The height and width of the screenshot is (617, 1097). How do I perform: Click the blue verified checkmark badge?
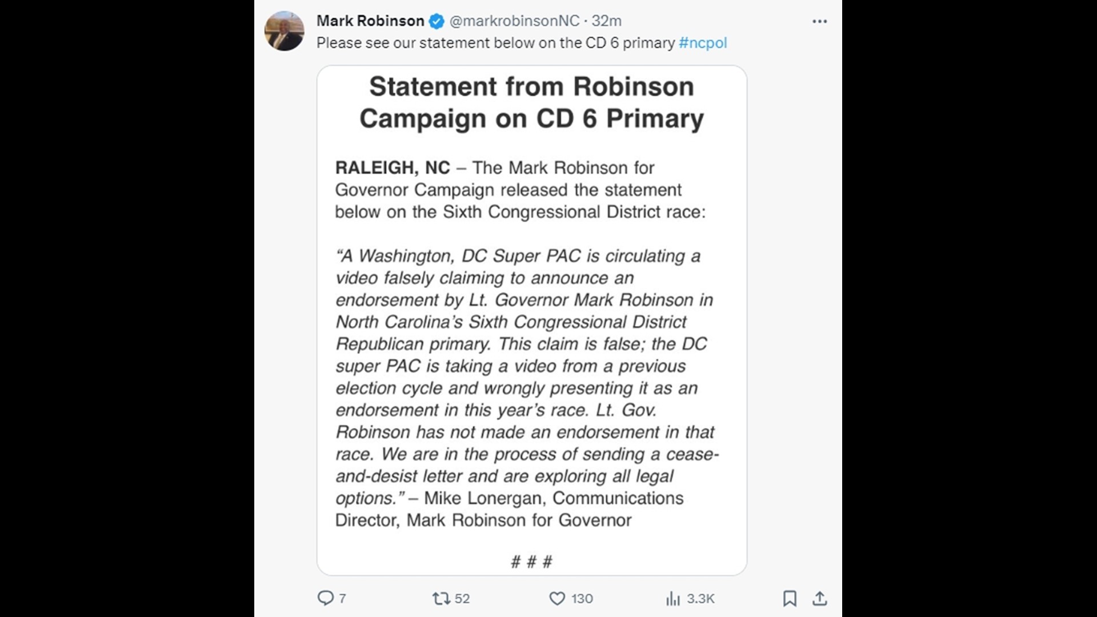coord(435,21)
